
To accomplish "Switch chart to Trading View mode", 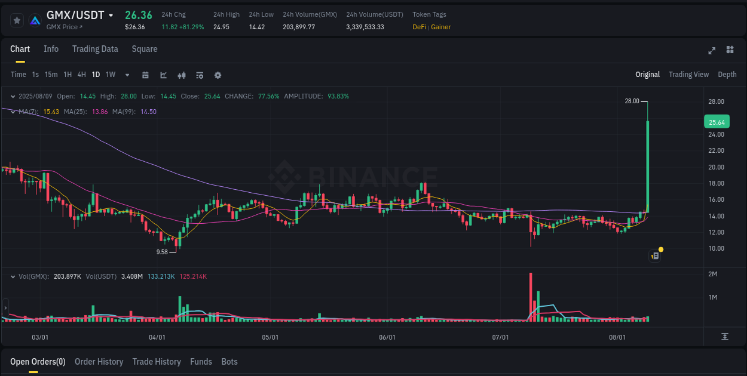I will [x=688, y=74].
